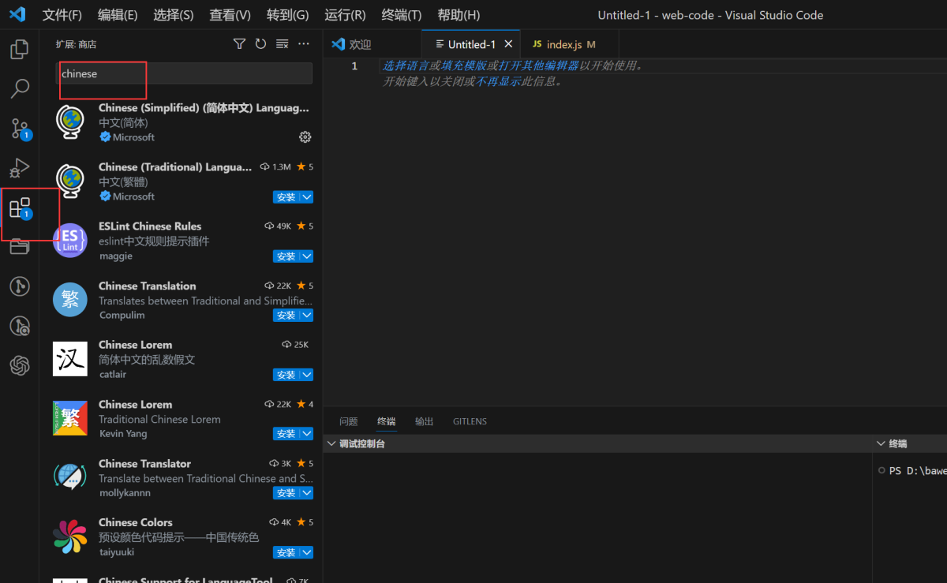Open install dropdown for Chinese Translation
Image resolution: width=947 pixels, height=583 pixels.
click(307, 316)
